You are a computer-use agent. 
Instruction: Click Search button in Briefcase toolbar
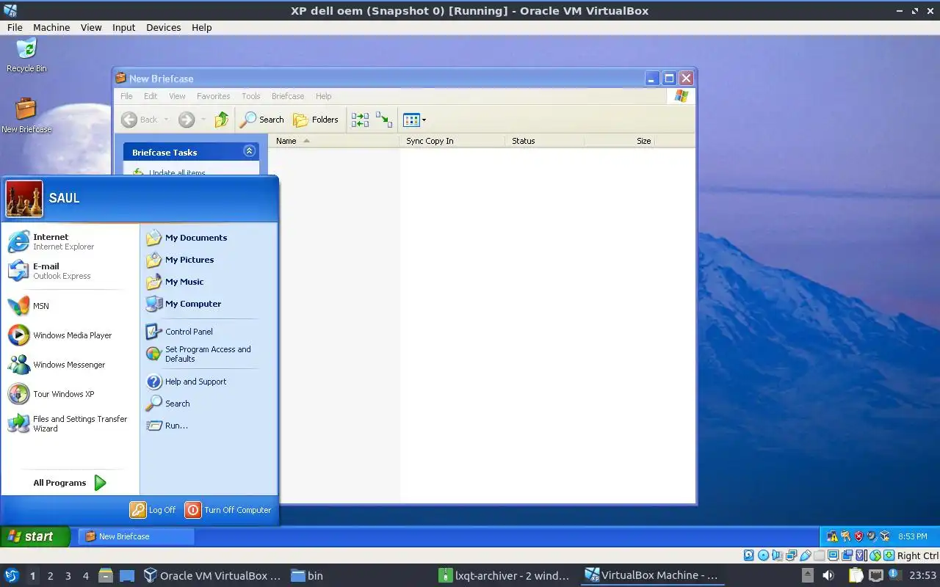(x=262, y=120)
